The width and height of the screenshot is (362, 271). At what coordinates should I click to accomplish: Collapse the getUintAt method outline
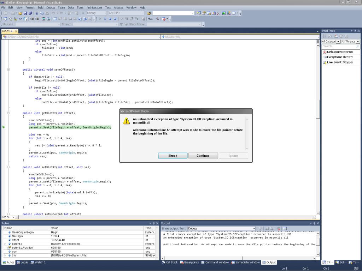(8, 113)
